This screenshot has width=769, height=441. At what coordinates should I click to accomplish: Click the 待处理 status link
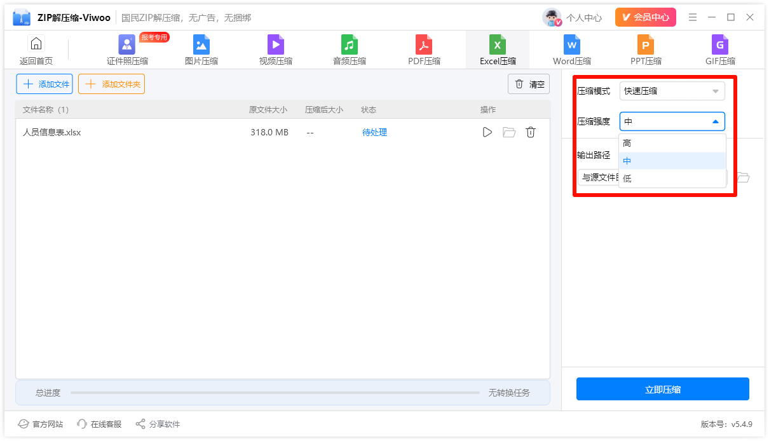374,132
